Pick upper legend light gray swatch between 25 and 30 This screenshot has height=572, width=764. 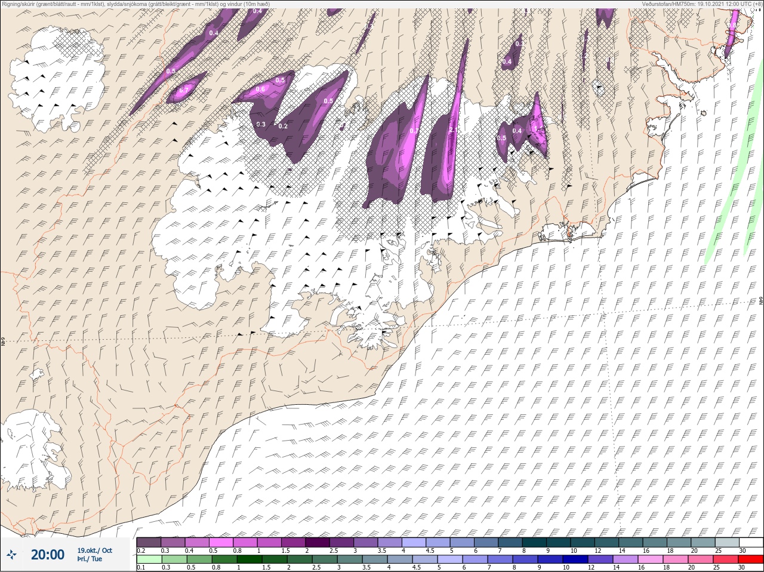click(x=726, y=542)
